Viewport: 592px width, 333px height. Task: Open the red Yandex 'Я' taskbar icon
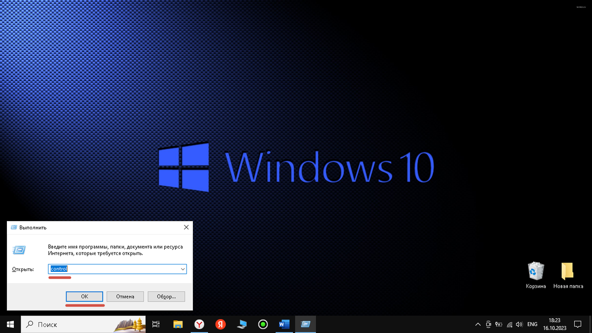click(x=220, y=324)
